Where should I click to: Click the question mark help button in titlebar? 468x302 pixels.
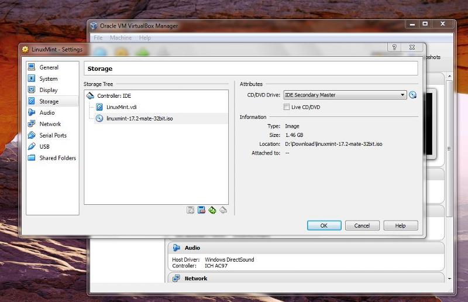pyautogui.click(x=394, y=47)
